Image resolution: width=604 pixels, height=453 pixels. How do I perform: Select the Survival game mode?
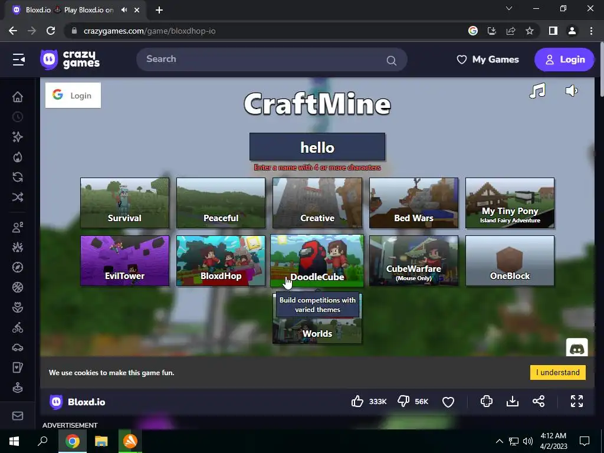124,203
